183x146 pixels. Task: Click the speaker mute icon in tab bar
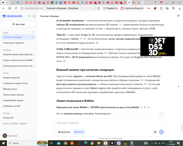click(x=3, y=3)
